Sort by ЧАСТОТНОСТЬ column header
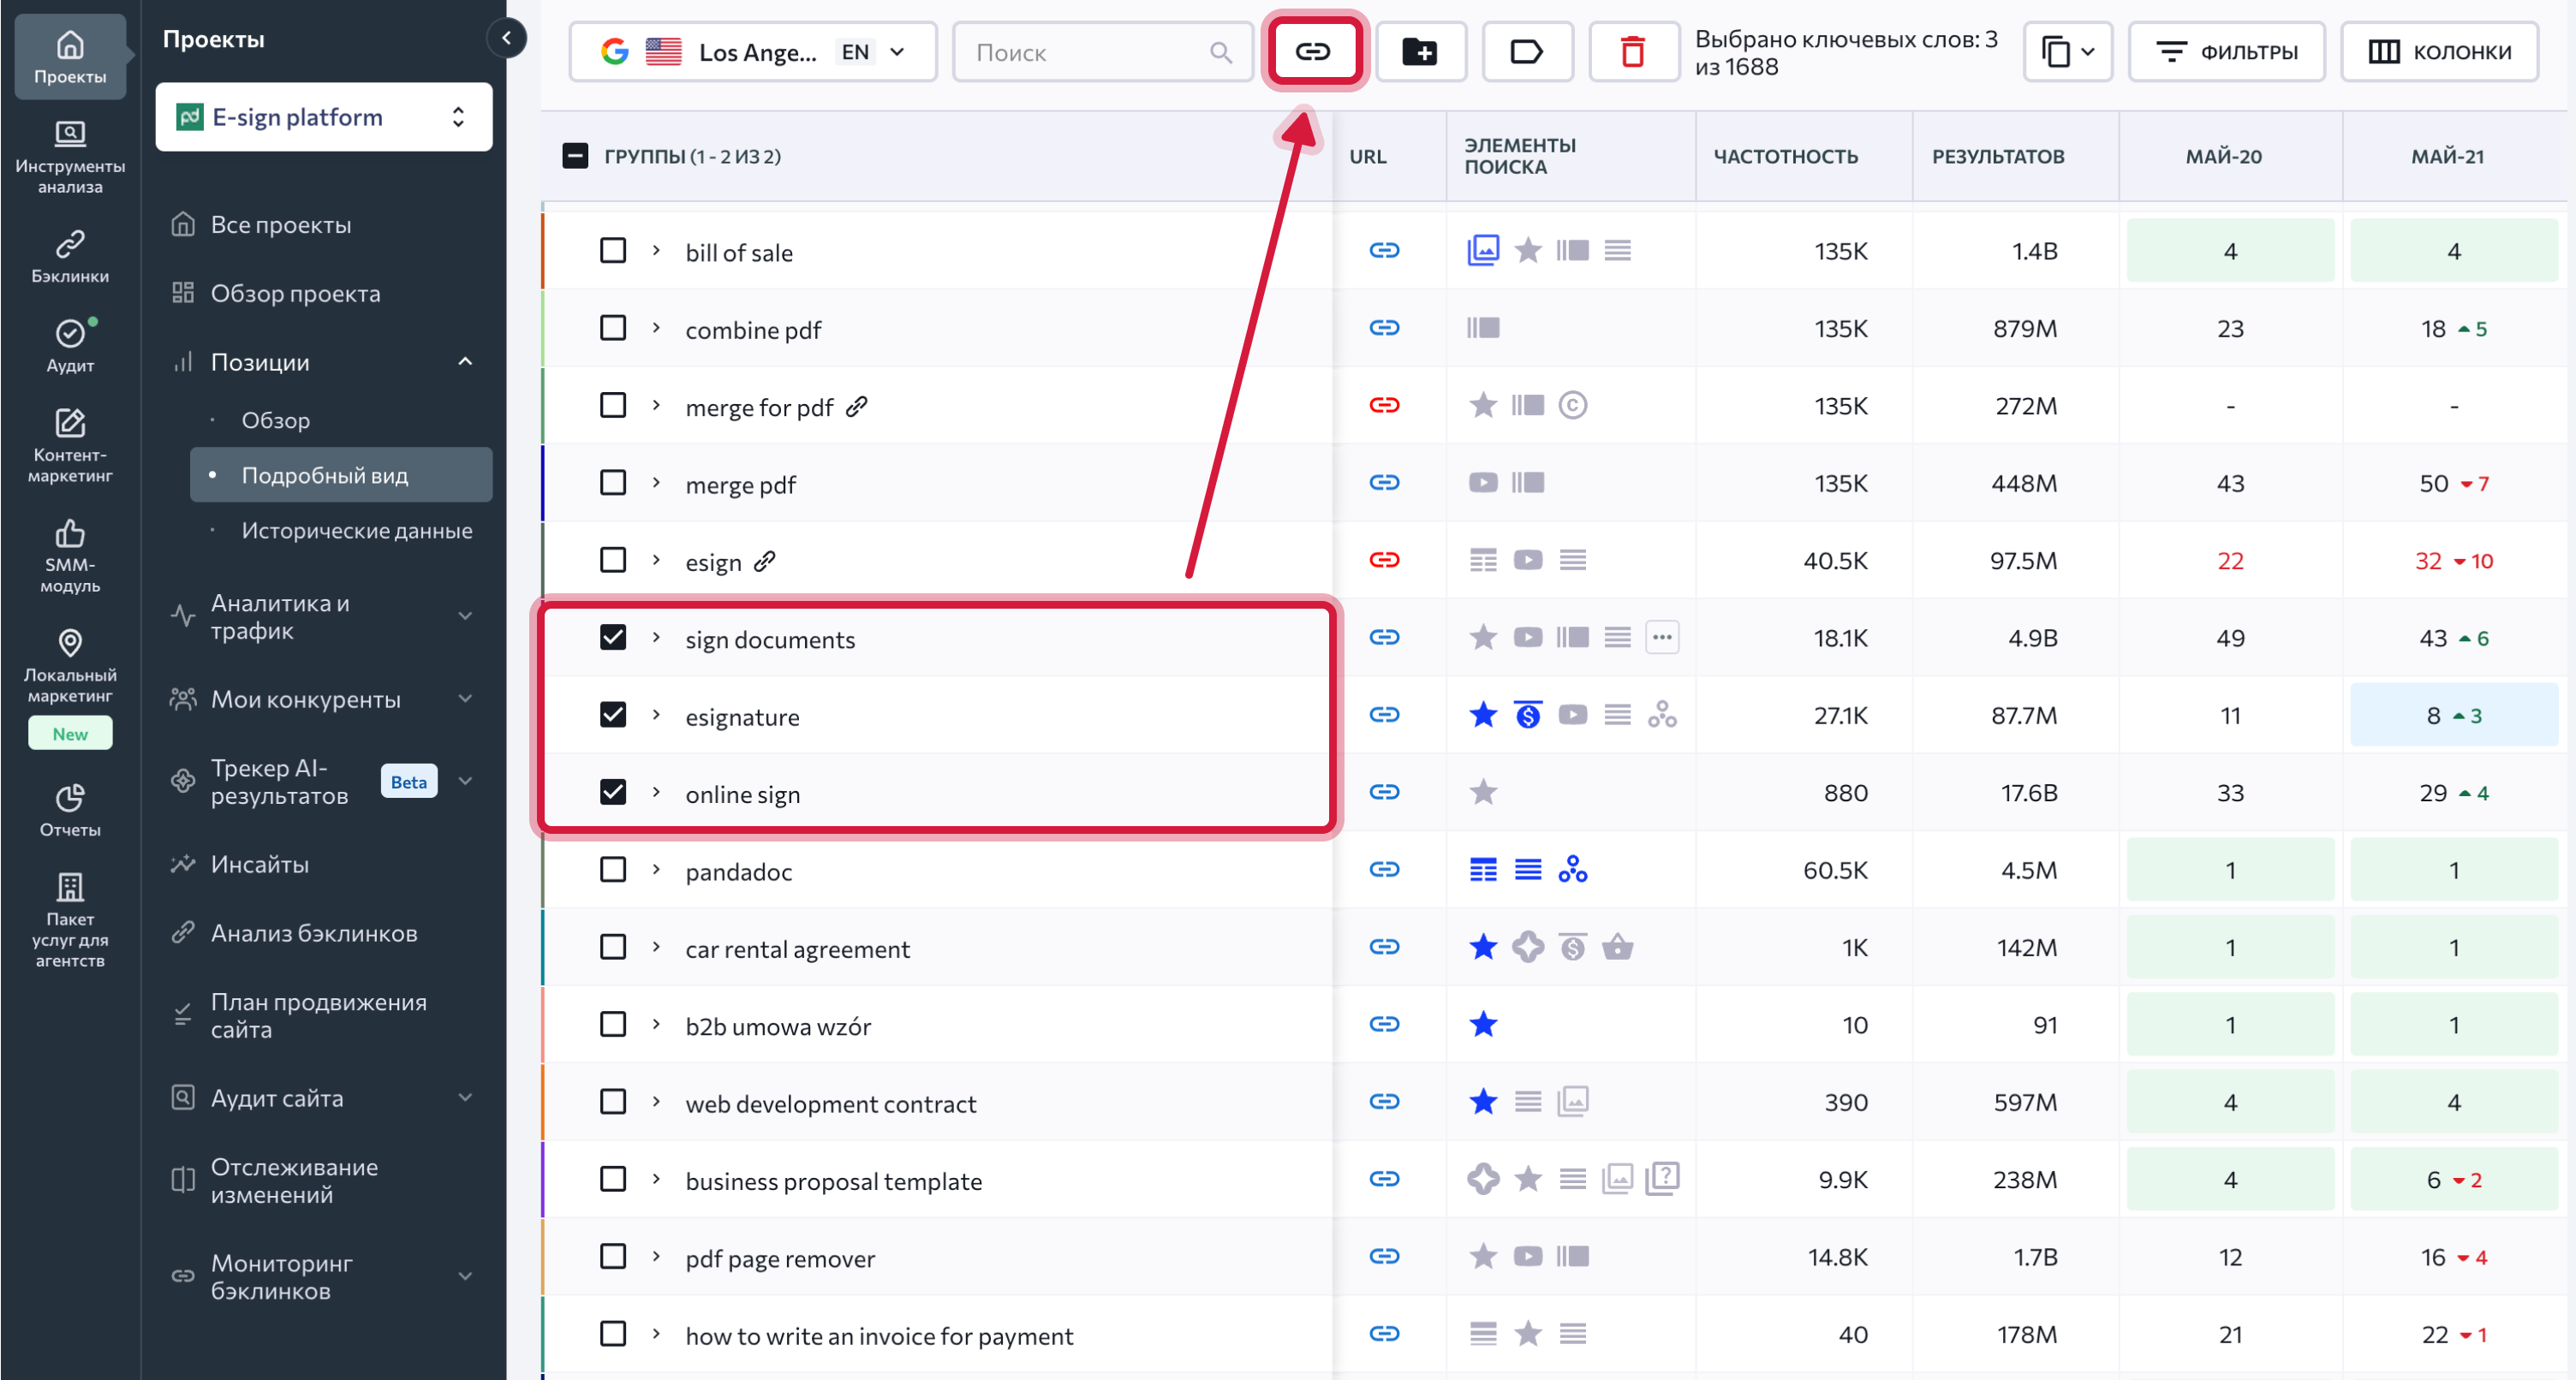The width and height of the screenshot is (2576, 1380). pos(1785,156)
